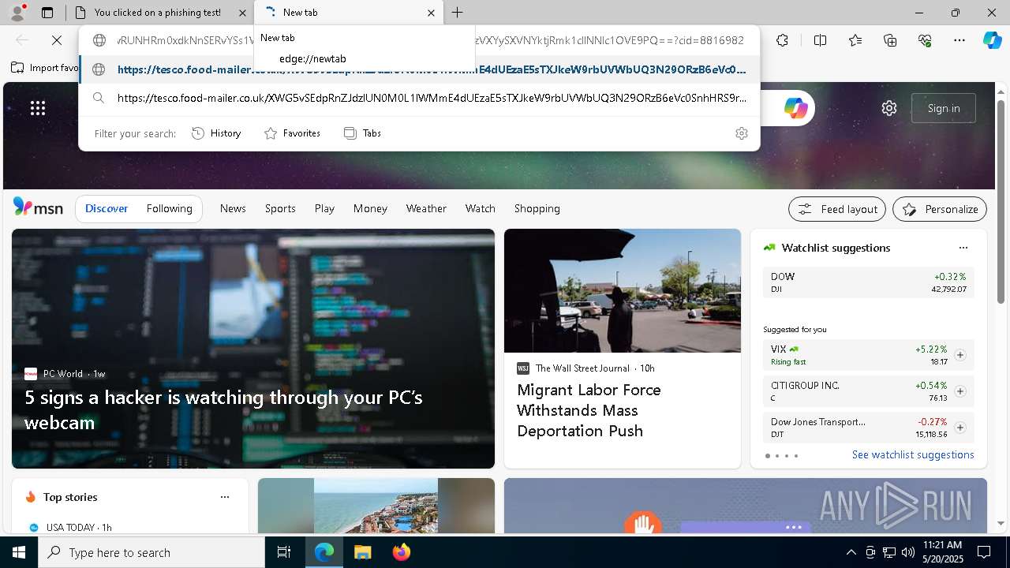
Task: Open Task View on the taskbar
Action: 284,552
